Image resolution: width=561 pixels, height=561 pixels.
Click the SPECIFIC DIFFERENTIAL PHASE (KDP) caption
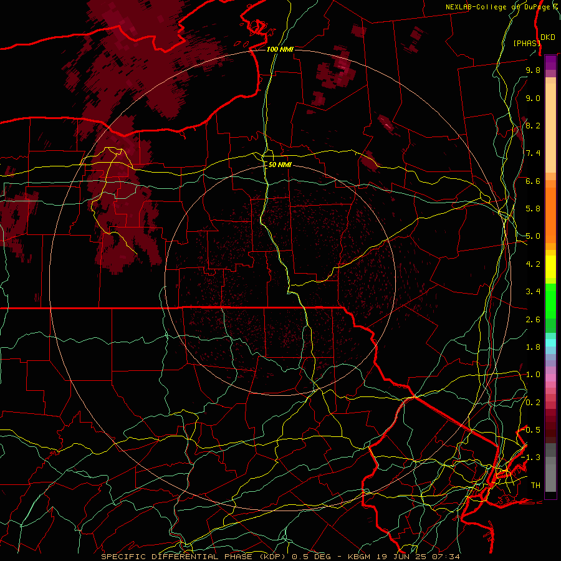pyautogui.click(x=193, y=557)
